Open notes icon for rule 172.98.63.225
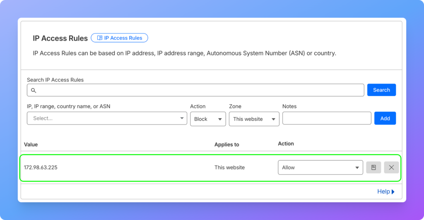424x220 pixels. coord(373,167)
